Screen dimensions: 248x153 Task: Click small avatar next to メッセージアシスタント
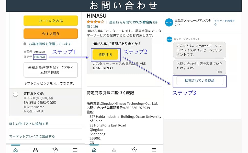[x=170, y=39]
